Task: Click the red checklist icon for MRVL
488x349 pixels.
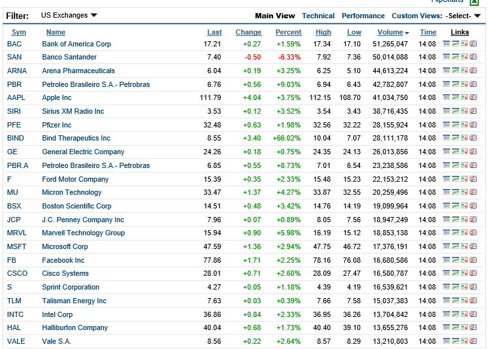Action: [x=474, y=232]
